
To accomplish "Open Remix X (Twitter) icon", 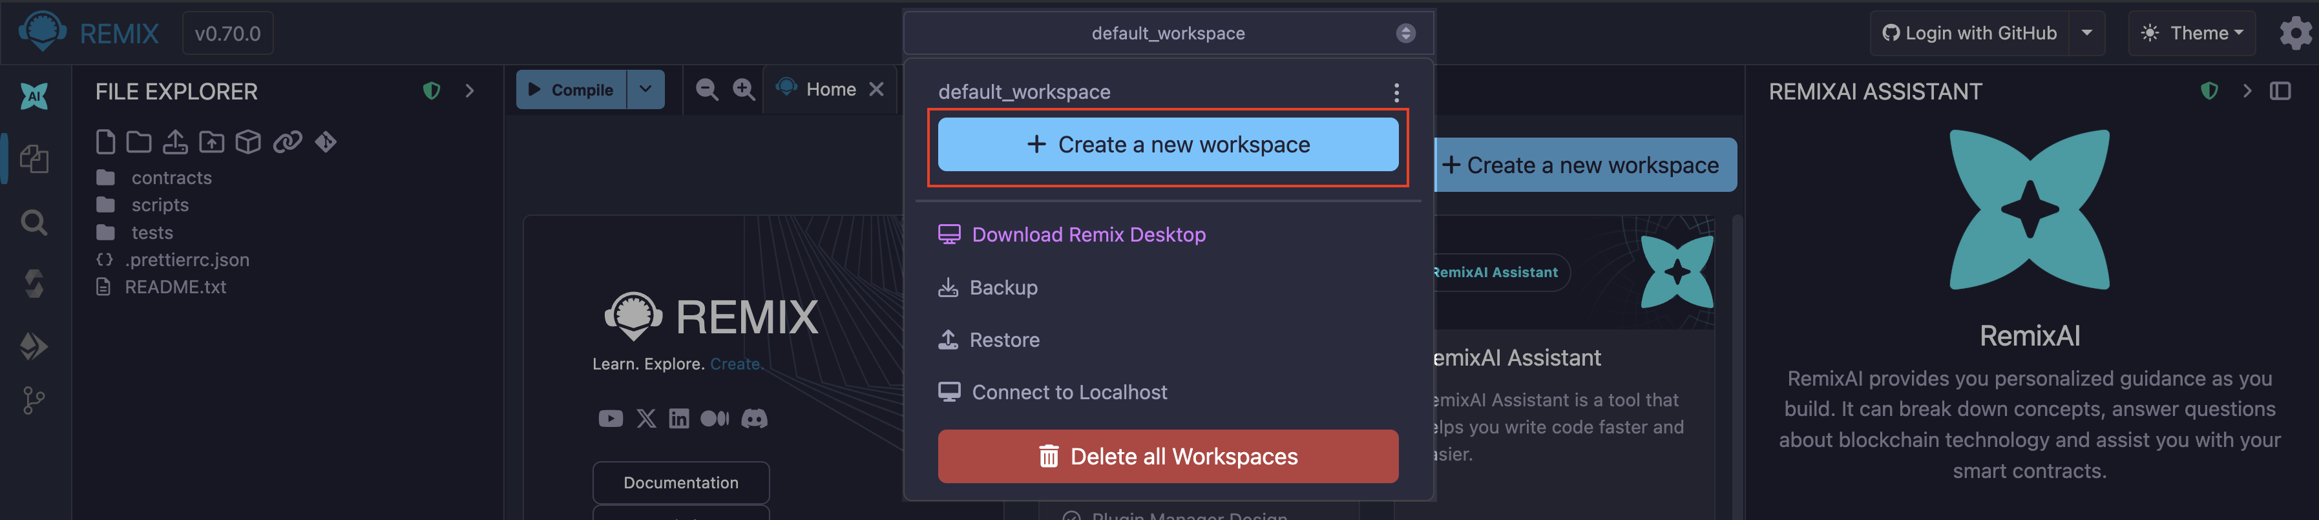I will click(x=646, y=419).
